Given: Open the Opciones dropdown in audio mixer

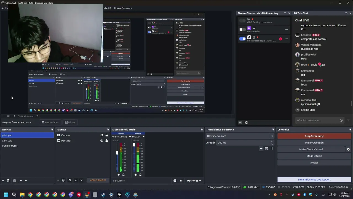Looking at the screenshot, I should tap(194, 180).
